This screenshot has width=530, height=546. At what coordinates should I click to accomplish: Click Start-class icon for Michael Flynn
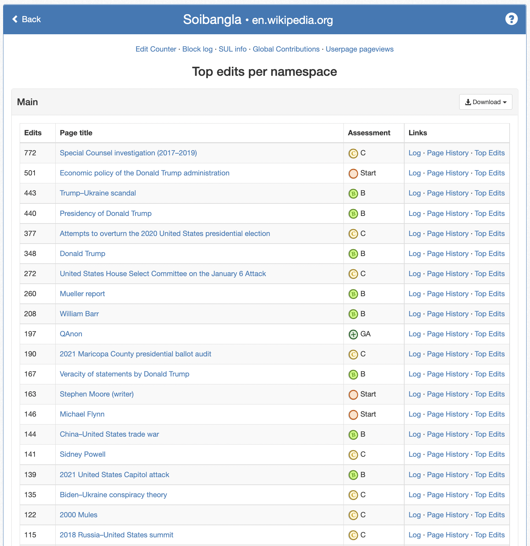tap(353, 415)
